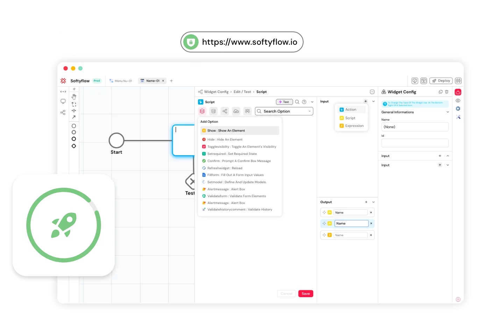Add a diamond gateway shape from palette
Screen dimensions: 484x330
(x=74, y=146)
